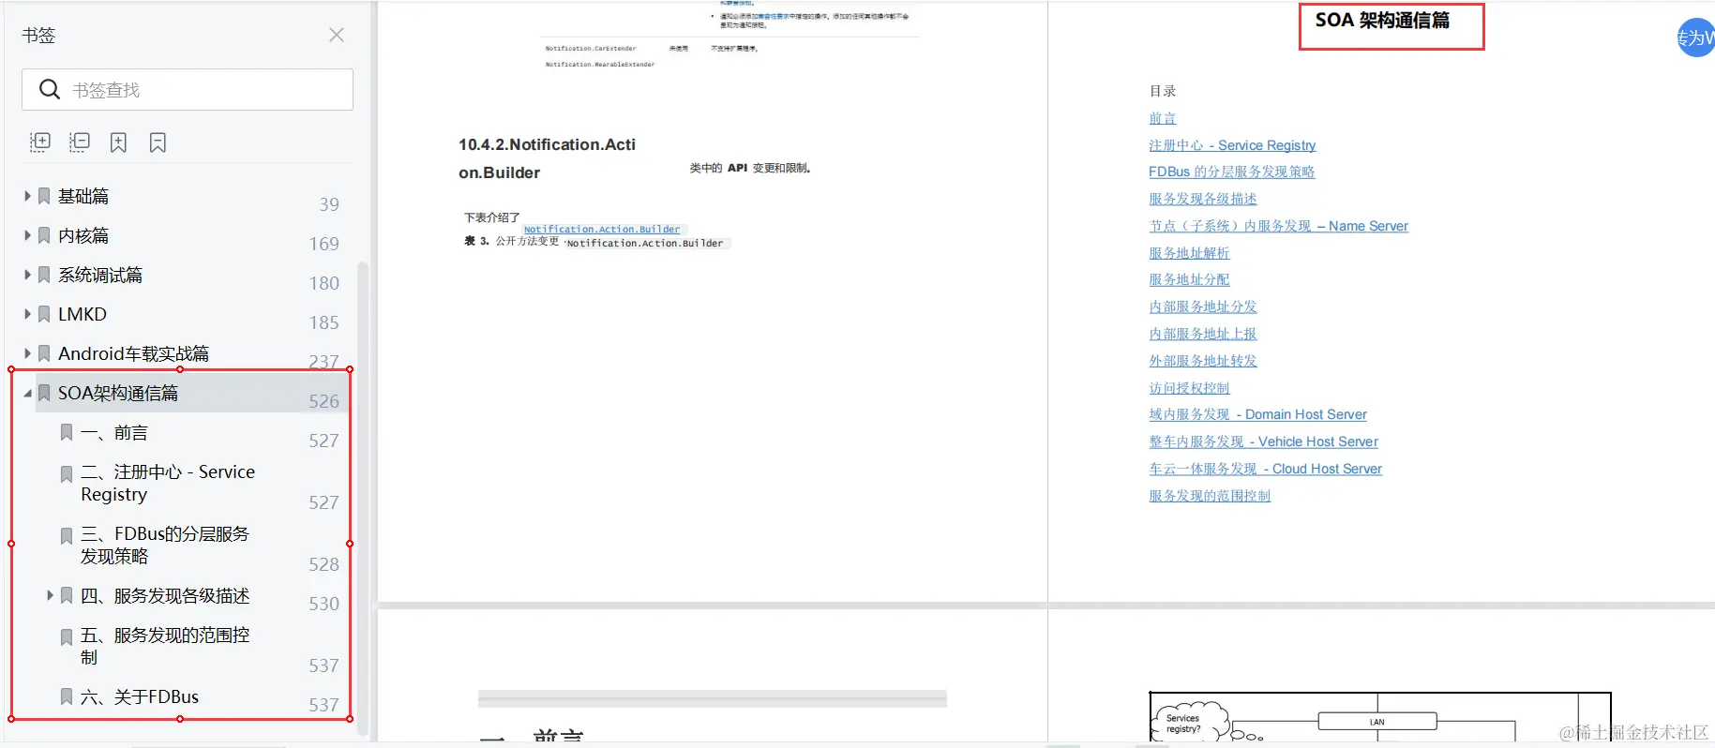
Task: Expand all bookmarks icon
Action: coord(40,142)
